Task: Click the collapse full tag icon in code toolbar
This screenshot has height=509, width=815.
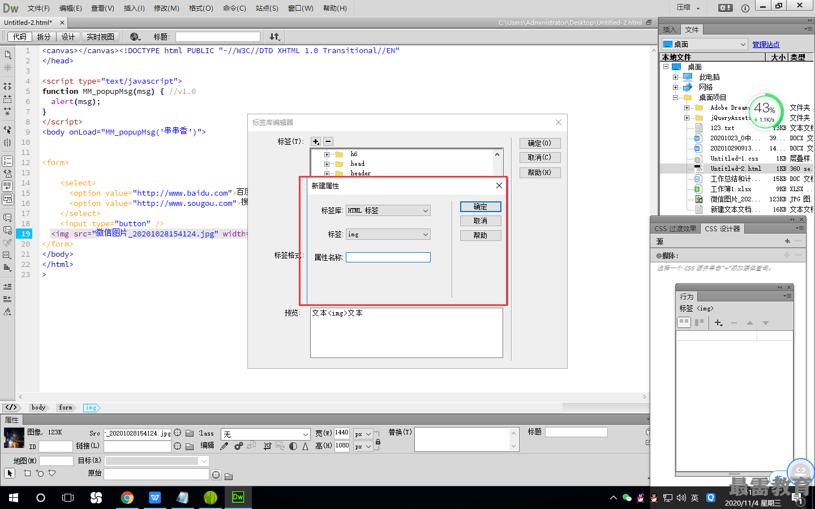Action: pyautogui.click(x=7, y=86)
